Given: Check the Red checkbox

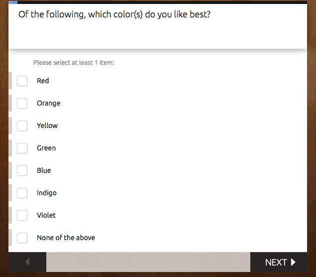Looking at the screenshot, I should coord(22,81).
